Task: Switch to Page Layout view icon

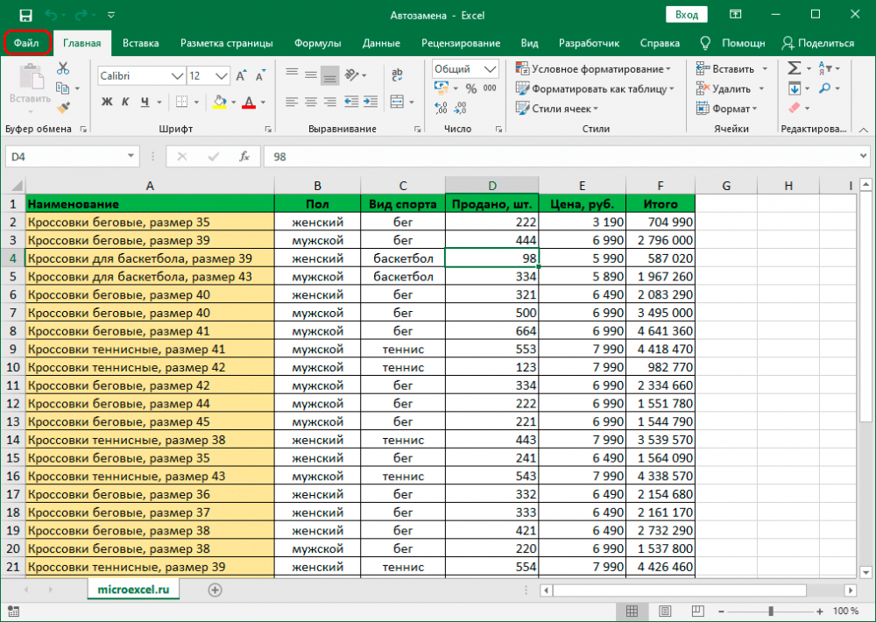Action: coord(665,611)
